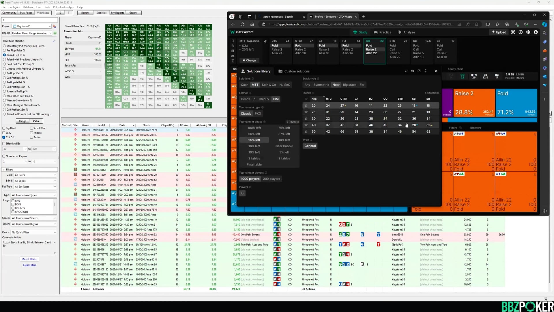
Task: Open the Player dropdown Keystone35
Action: 32,26
